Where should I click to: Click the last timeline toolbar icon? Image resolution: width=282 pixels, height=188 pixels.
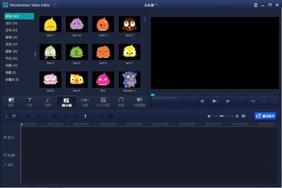(111, 117)
